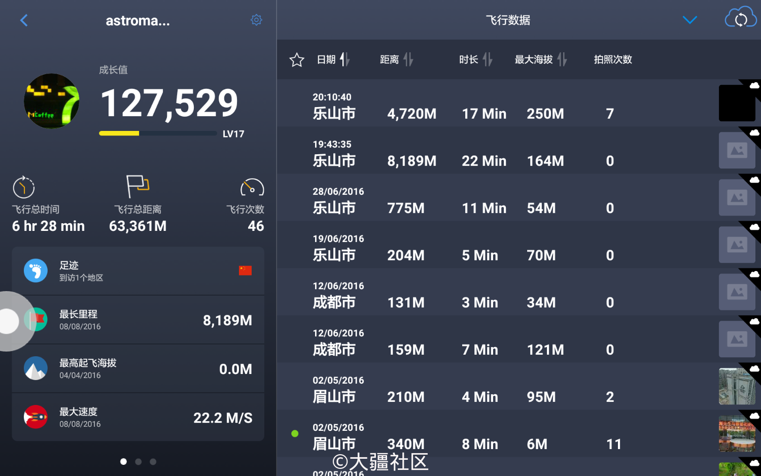Click the 最高起飞海拔 mountain icon
Viewport: 761px width, 476px height.
pos(36,368)
